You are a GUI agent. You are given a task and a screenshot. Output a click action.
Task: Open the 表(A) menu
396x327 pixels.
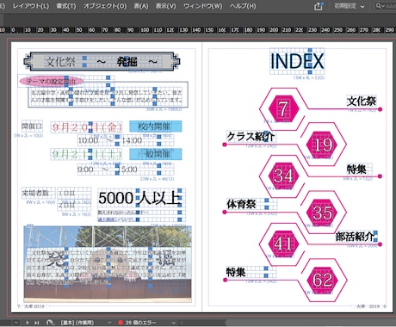point(141,6)
